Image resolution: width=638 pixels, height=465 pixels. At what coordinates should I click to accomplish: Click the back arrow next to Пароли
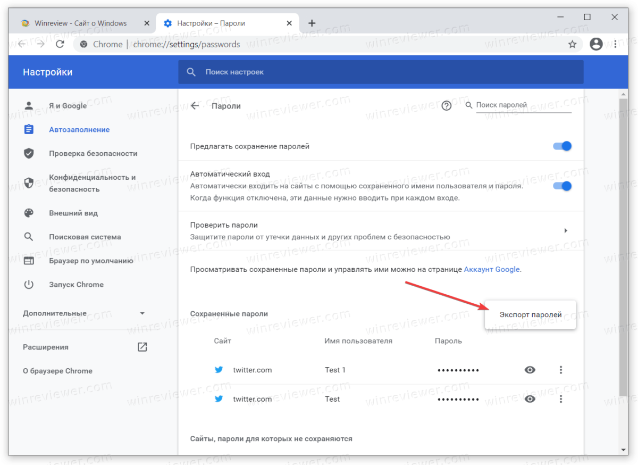coord(195,106)
